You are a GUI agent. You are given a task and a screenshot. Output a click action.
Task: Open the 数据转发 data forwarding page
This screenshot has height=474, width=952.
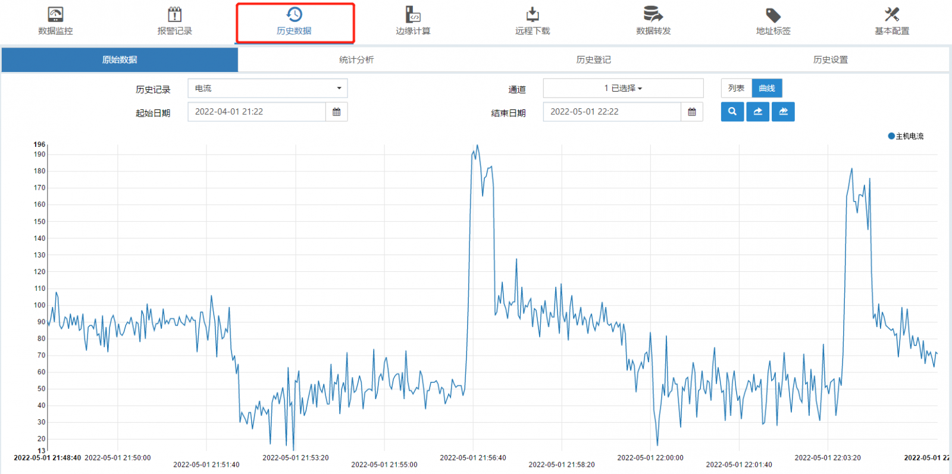click(653, 21)
